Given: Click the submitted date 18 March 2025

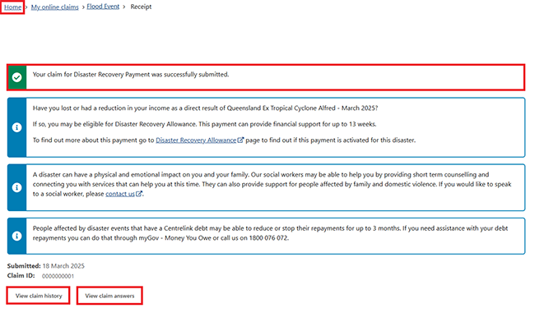Looking at the screenshot, I should [63, 266].
